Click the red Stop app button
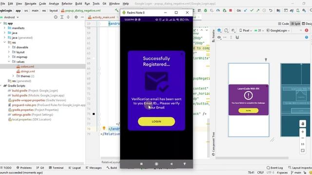312x175 pixels. pyautogui.click(x=231, y=10)
